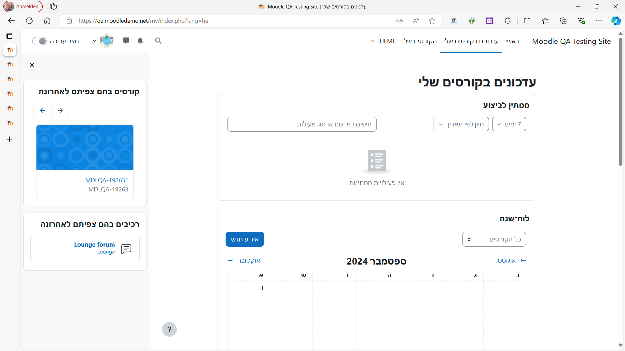
Task: Open the כל הקורסים calendar course selector
Action: coord(494,240)
